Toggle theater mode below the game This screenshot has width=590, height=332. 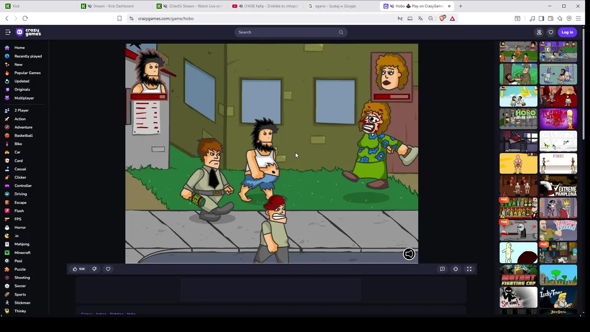point(455,269)
